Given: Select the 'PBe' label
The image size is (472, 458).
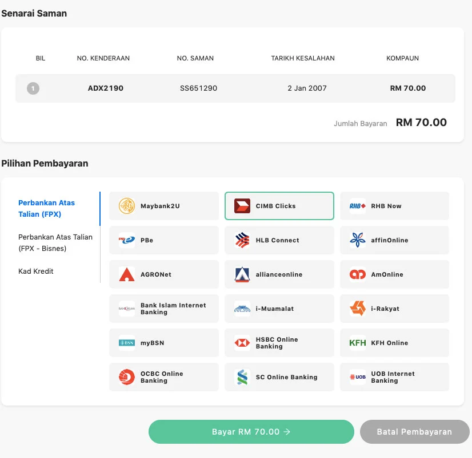Looking at the screenshot, I should pyautogui.click(x=147, y=241).
